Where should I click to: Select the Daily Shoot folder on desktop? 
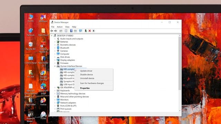pos(43,32)
